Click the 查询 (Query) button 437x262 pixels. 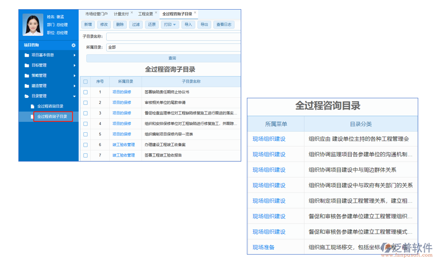pos(172,58)
